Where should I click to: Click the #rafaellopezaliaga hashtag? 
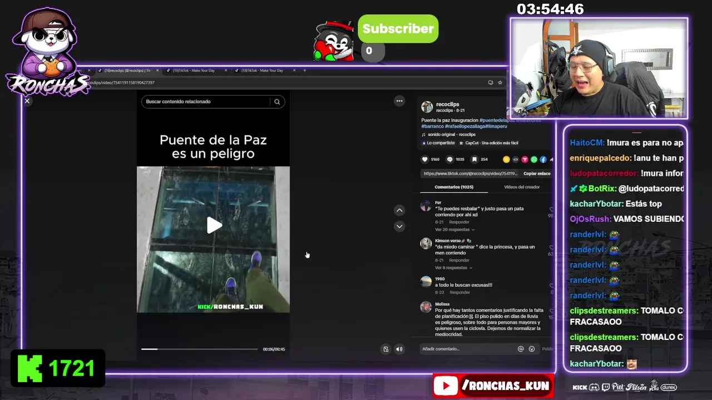click(466, 126)
